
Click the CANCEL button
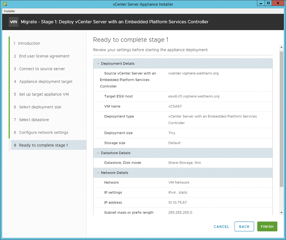pos(221,227)
